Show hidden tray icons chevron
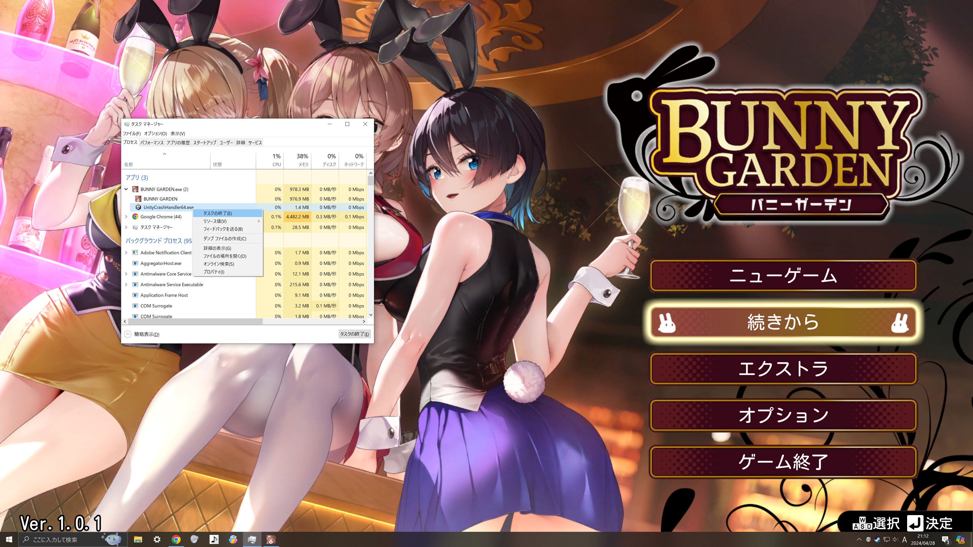This screenshot has height=547, width=973. 859,539
